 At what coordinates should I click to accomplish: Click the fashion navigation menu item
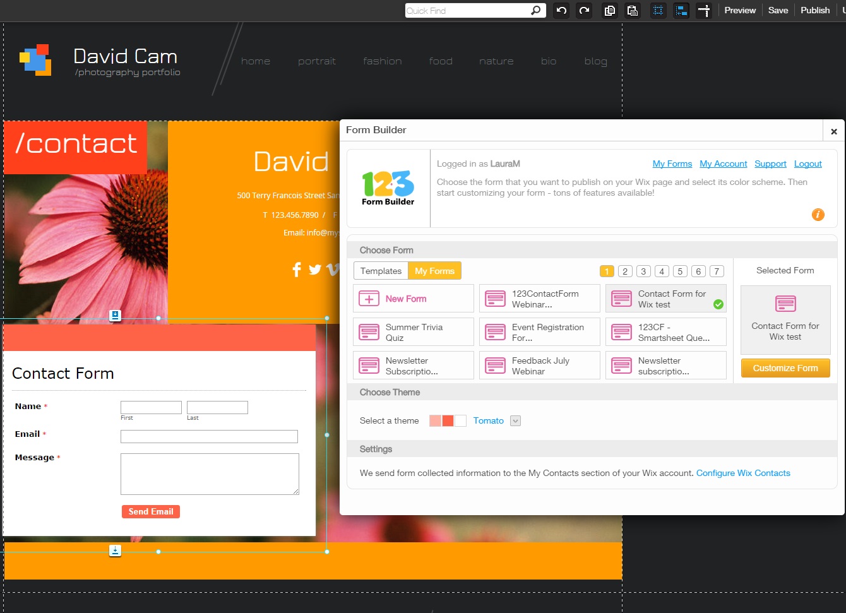point(383,61)
